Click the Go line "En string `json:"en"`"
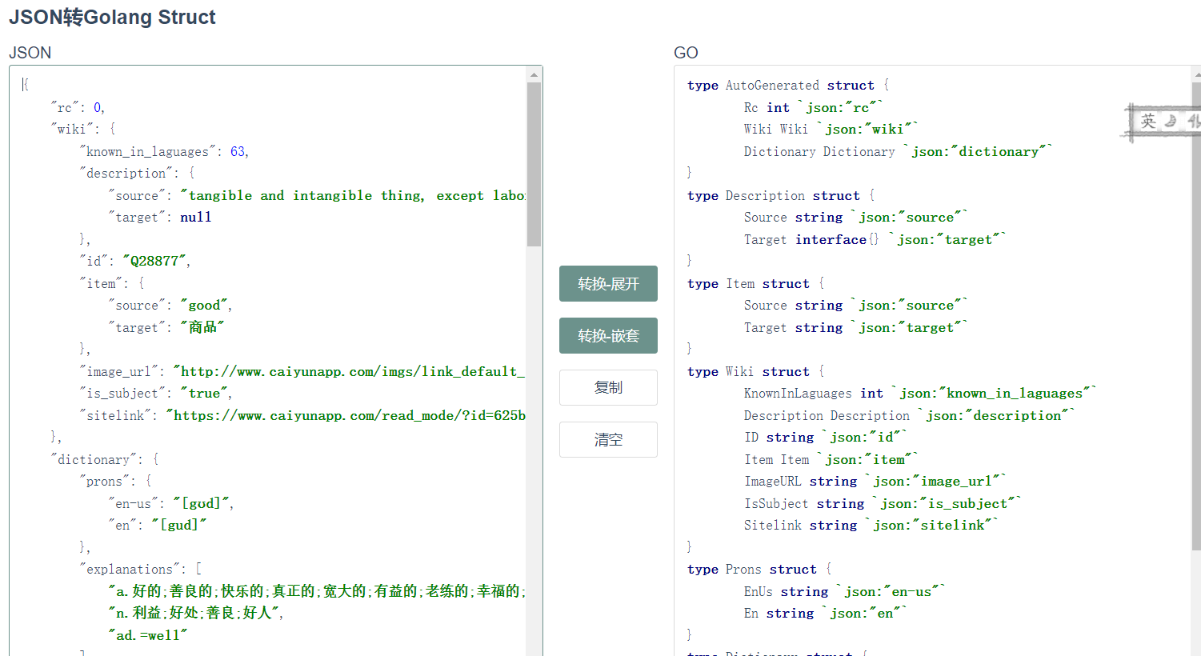The image size is (1201, 656). pos(825,613)
